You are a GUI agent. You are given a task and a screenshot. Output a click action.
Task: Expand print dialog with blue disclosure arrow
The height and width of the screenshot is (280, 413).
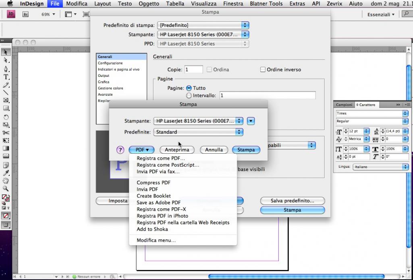pos(251,121)
